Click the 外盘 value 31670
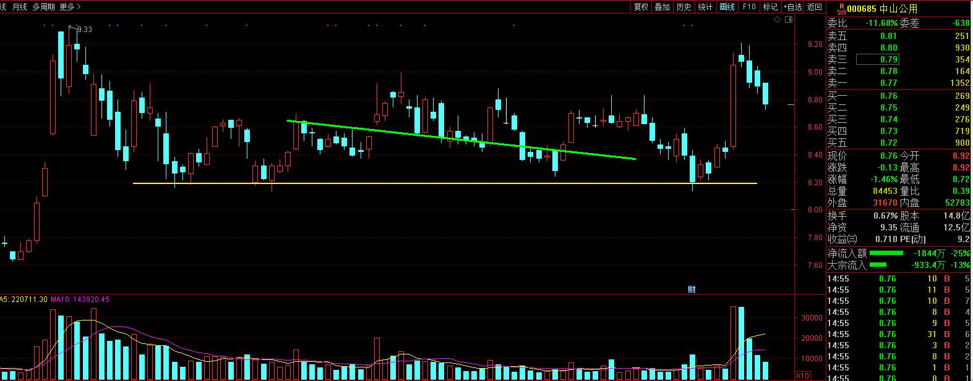The image size is (973, 381). (x=884, y=203)
